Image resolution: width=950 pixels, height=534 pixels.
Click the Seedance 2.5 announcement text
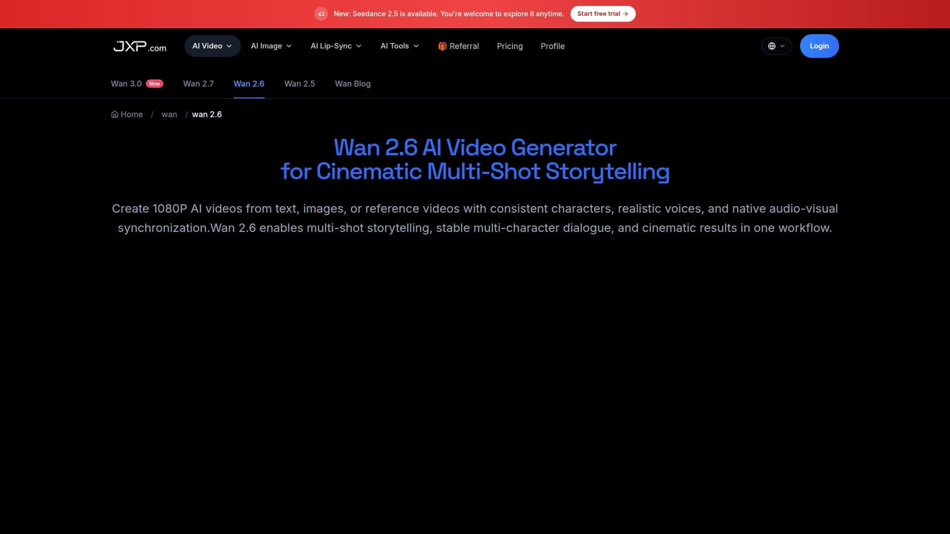(x=449, y=14)
